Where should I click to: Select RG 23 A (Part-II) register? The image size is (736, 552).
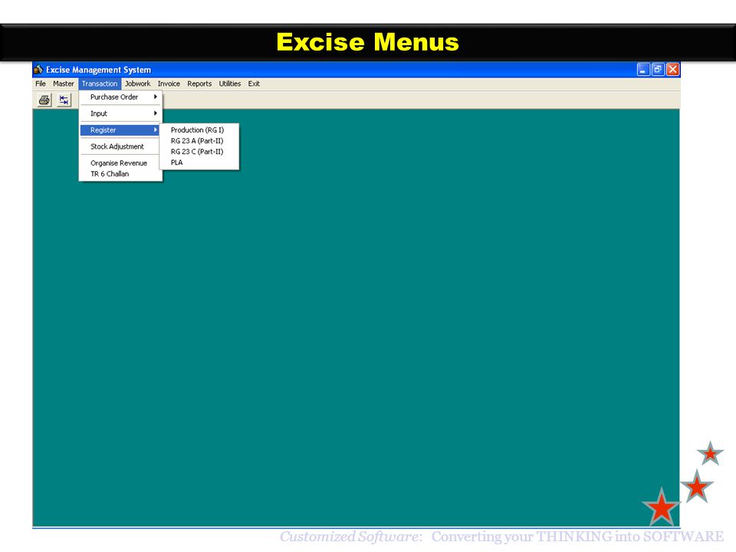click(x=199, y=141)
